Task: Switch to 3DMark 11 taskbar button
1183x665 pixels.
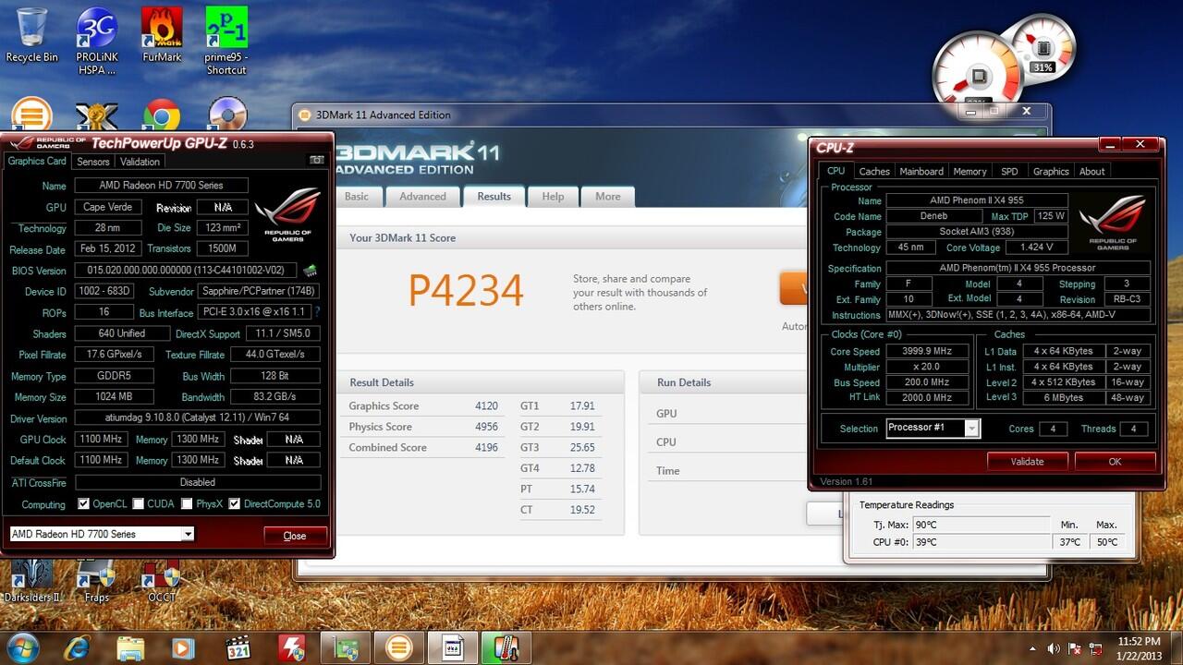Action: tap(399, 647)
